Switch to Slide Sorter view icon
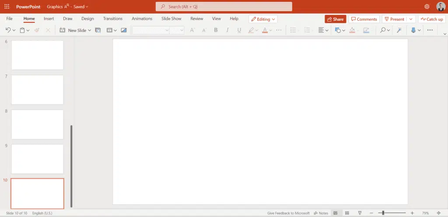The width and height of the screenshot is (448, 217). point(347,213)
